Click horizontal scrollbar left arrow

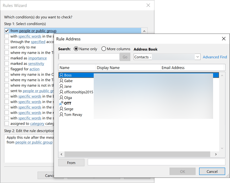[61, 154]
